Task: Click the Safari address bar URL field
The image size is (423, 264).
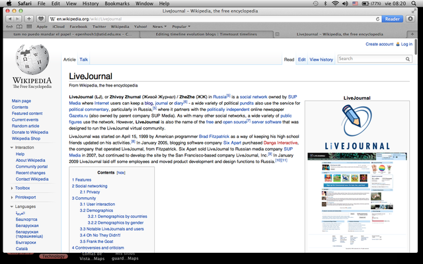Action: (x=211, y=19)
